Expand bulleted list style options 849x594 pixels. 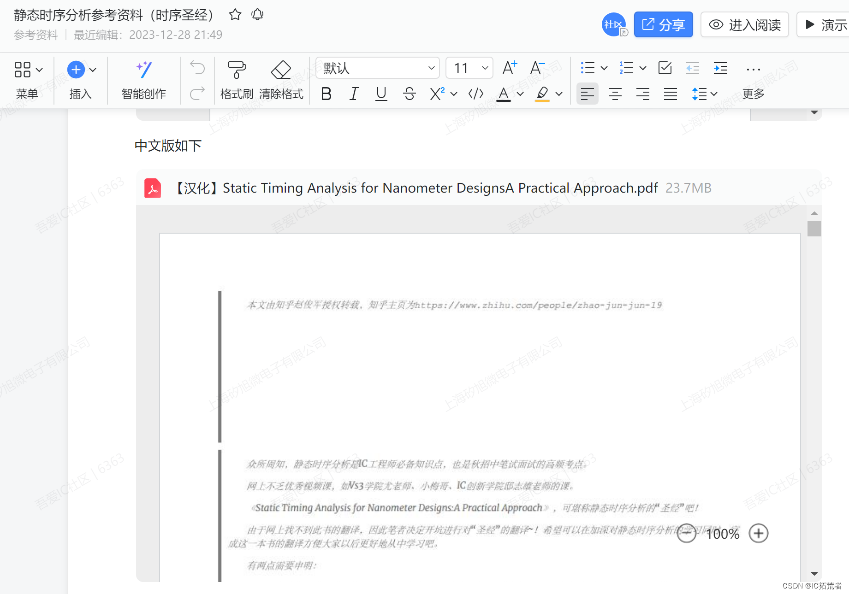pos(604,68)
